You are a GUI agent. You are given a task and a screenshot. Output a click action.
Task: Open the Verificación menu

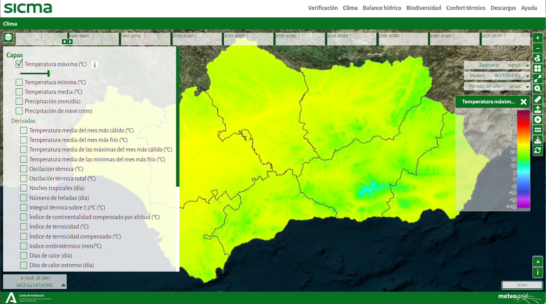click(x=323, y=8)
